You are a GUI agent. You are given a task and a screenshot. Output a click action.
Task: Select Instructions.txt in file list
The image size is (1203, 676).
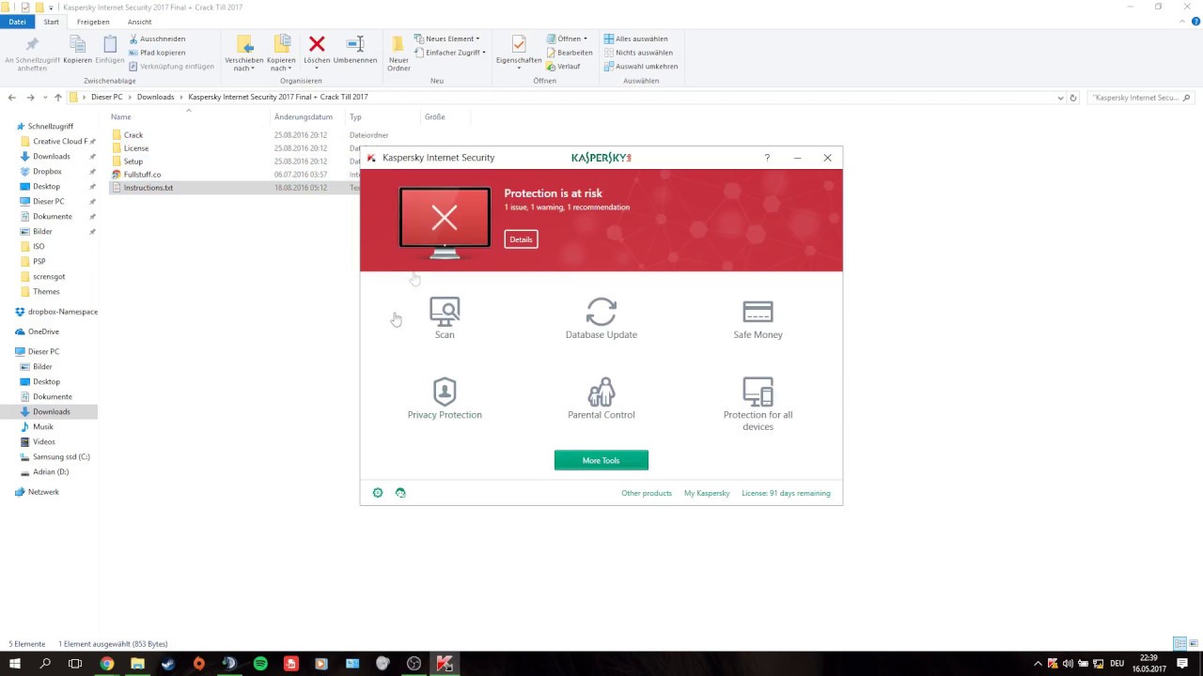click(148, 188)
